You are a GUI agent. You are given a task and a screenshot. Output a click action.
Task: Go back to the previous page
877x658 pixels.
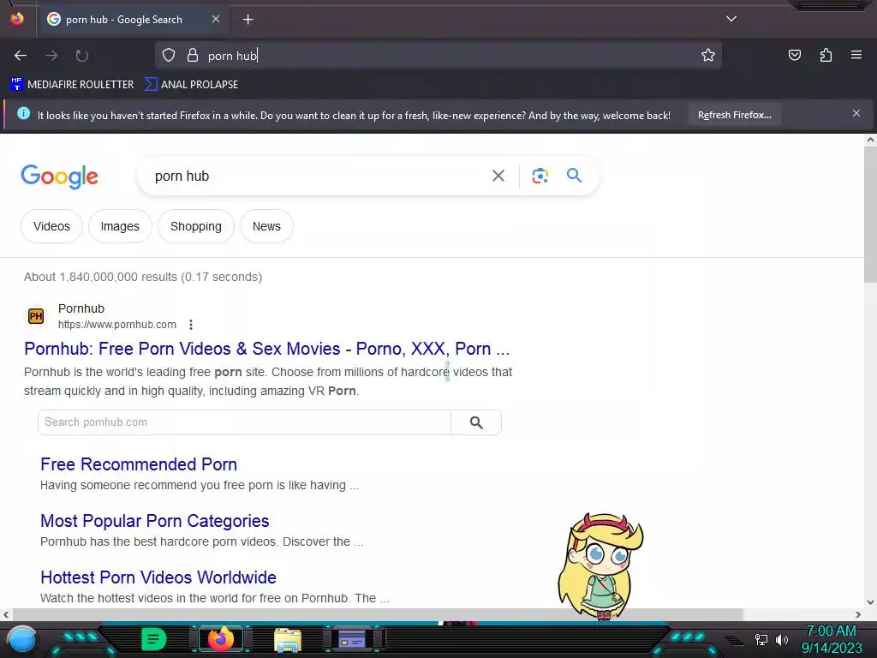coord(21,56)
